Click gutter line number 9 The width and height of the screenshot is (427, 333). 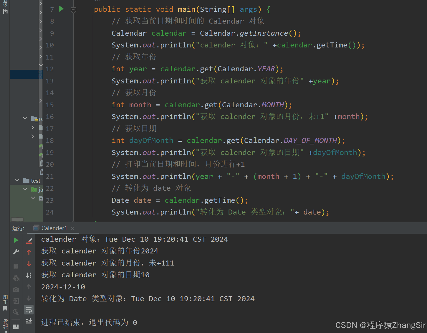(x=52, y=33)
